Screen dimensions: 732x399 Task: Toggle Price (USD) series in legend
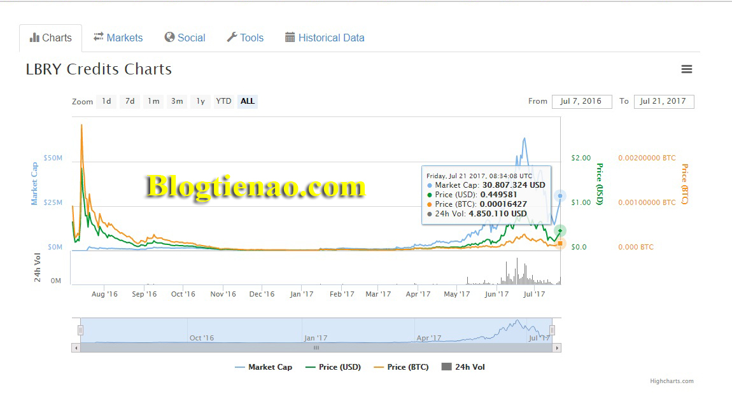334,367
